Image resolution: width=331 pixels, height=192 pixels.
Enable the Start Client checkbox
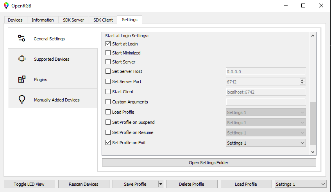[x=108, y=91]
